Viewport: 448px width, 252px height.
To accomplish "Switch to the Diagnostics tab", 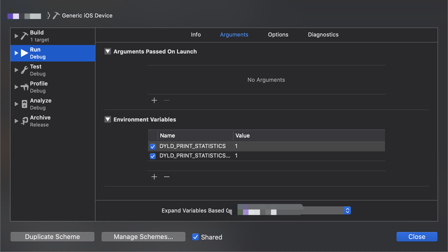I will 323,35.
